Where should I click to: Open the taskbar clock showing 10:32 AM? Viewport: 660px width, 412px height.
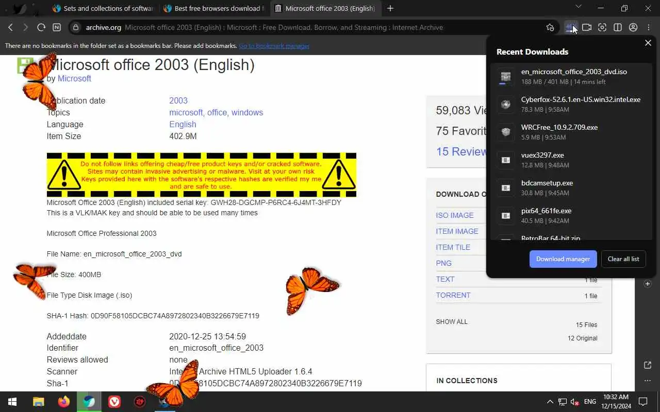click(616, 402)
